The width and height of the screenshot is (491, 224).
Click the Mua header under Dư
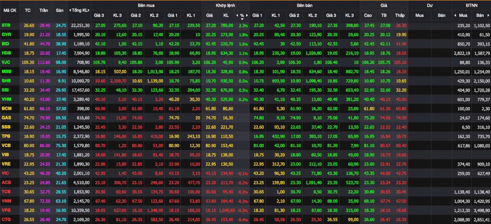click(419, 15)
